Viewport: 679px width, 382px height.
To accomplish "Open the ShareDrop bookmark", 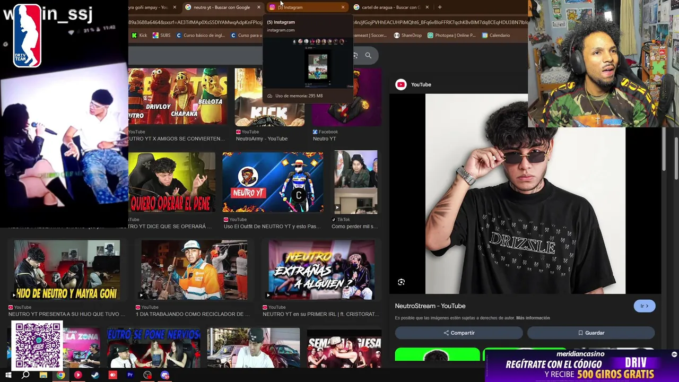I will tap(407, 36).
